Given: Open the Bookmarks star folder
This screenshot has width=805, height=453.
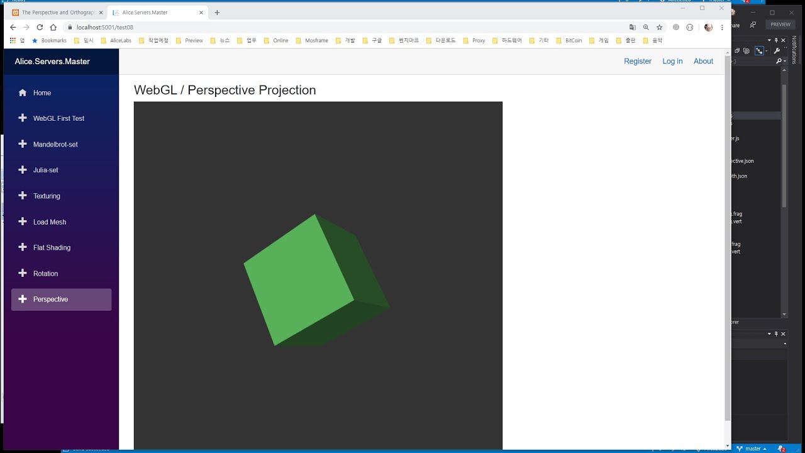Looking at the screenshot, I should pyautogui.click(x=49, y=40).
